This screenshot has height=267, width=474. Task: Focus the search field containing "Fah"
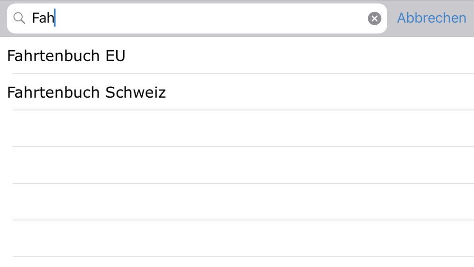tap(197, 18)
